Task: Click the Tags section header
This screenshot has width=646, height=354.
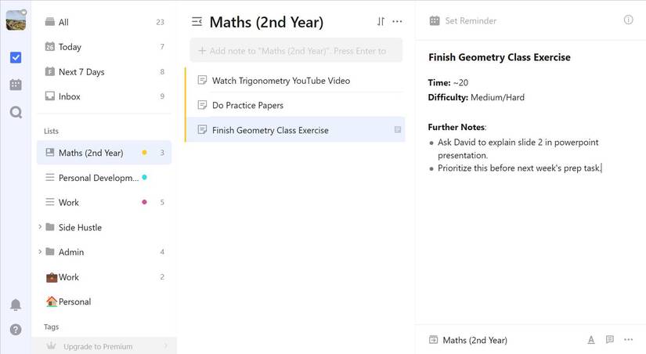Action: (x=52, y=327)
